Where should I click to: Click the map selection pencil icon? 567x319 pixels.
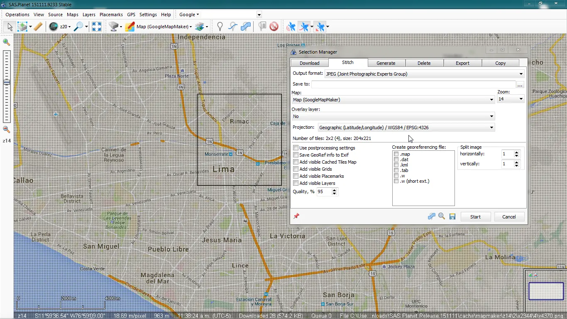pos(130,27)
